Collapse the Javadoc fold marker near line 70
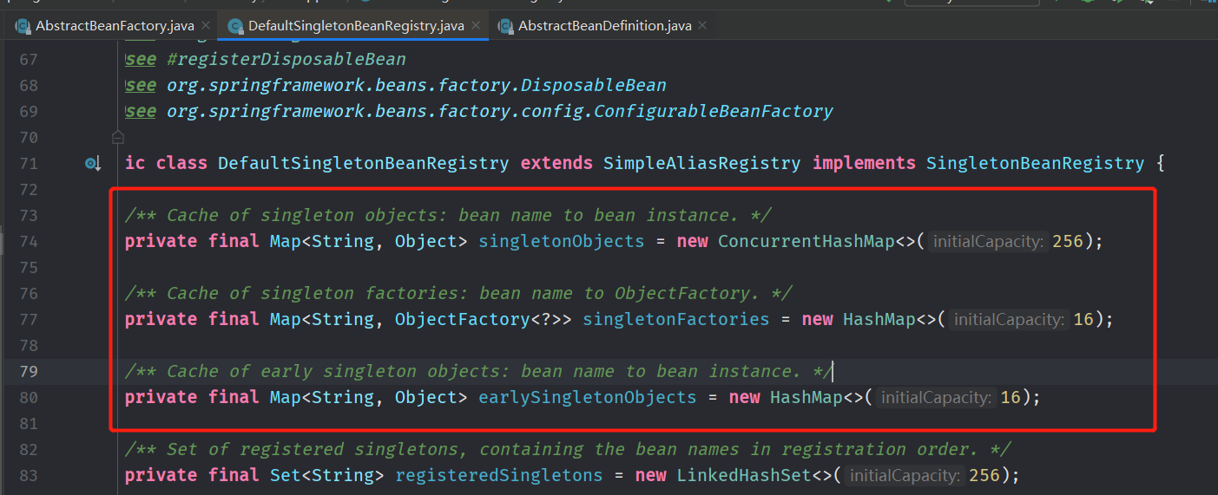The width and height of the screenshot is (1218, 495). click(x=117, y=137)
